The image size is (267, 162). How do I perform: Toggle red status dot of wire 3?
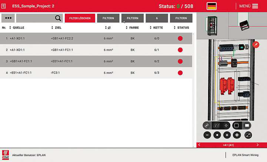point(180,61)
